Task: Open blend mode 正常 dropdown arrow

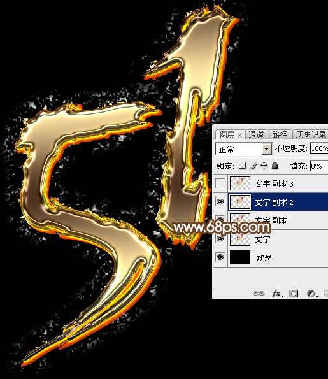Action: click(x=267, y=149)
